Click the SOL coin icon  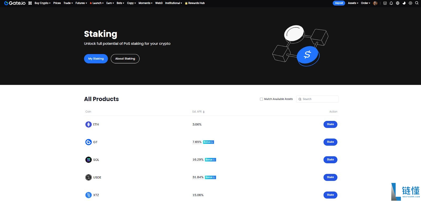click(88, 160)
